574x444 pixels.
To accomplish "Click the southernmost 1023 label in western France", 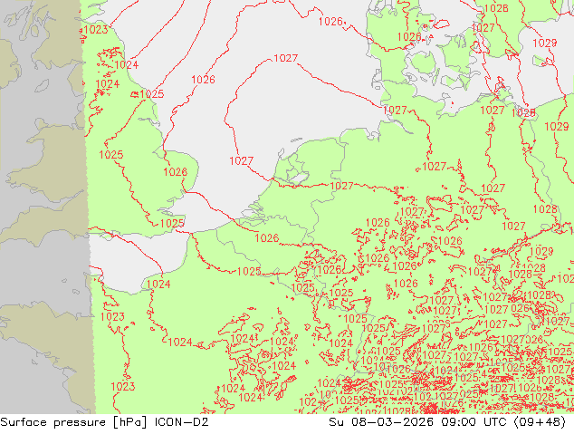I will coord(123,387).
